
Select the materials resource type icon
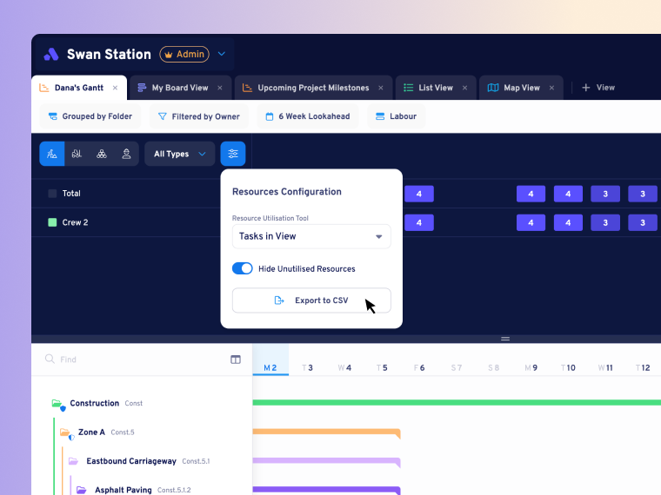[x=102, y=154]
